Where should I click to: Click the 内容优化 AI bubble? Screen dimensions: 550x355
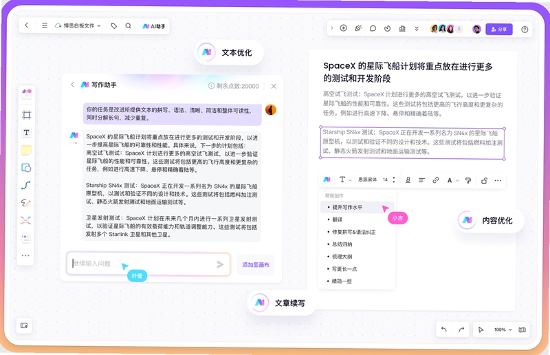pyautogui.click(x=491, y=220)
